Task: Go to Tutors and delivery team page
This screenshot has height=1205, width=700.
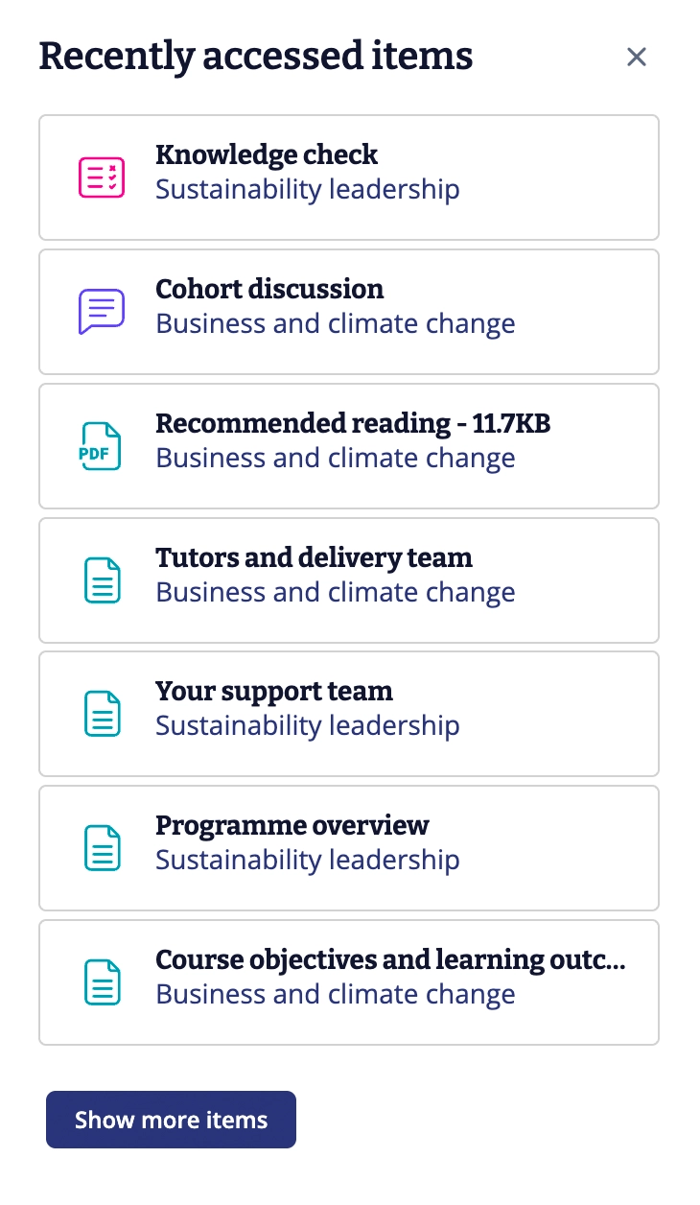Action: [314, 557]
